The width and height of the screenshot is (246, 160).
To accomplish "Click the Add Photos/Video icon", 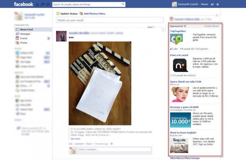I will (x=81, y=14).
